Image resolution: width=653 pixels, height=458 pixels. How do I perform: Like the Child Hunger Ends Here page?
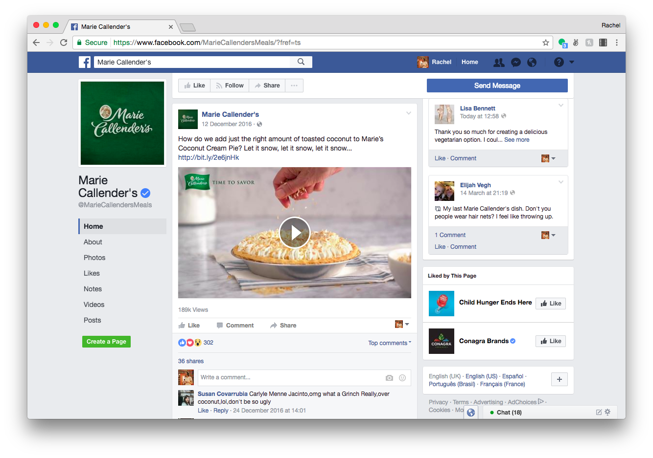pos(551,304)
